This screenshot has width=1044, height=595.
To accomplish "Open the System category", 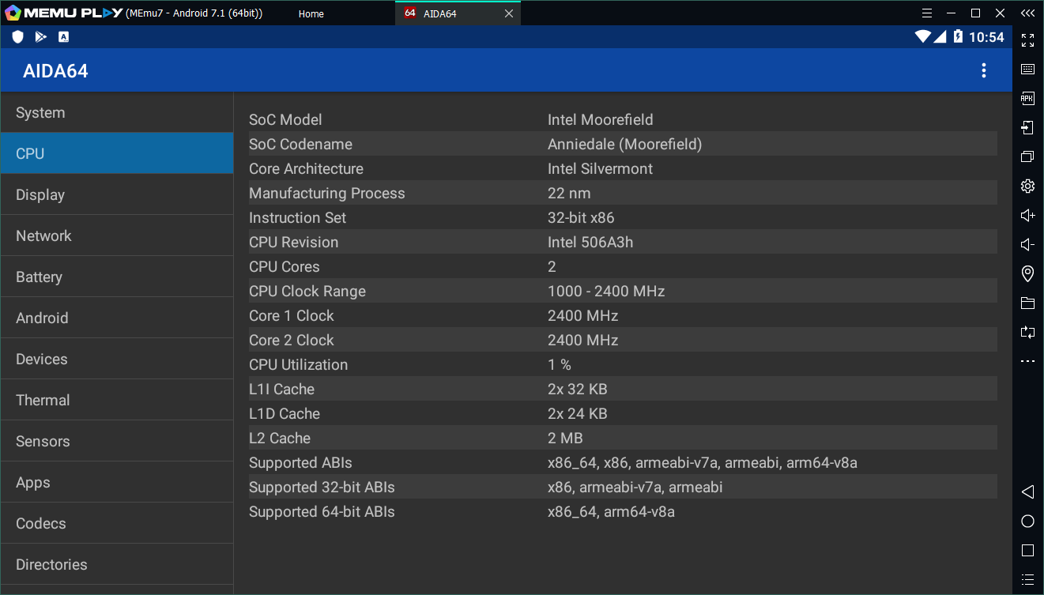I will pyautogui.click(x=117, y=112).
